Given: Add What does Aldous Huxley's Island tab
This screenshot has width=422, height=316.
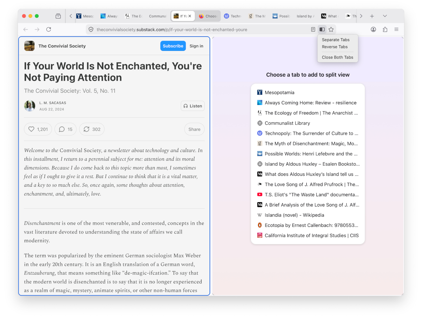Looking at the screenshot, I should tap(308, 174).
